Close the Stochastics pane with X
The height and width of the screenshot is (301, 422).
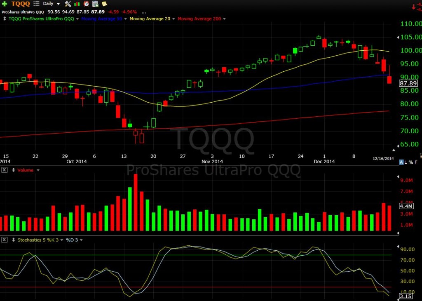[x=4, y=240]
